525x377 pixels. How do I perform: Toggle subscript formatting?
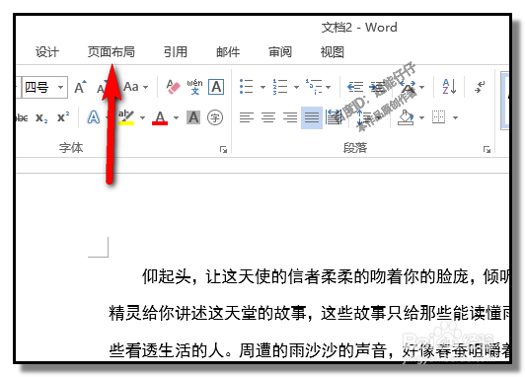click(41, 117)
